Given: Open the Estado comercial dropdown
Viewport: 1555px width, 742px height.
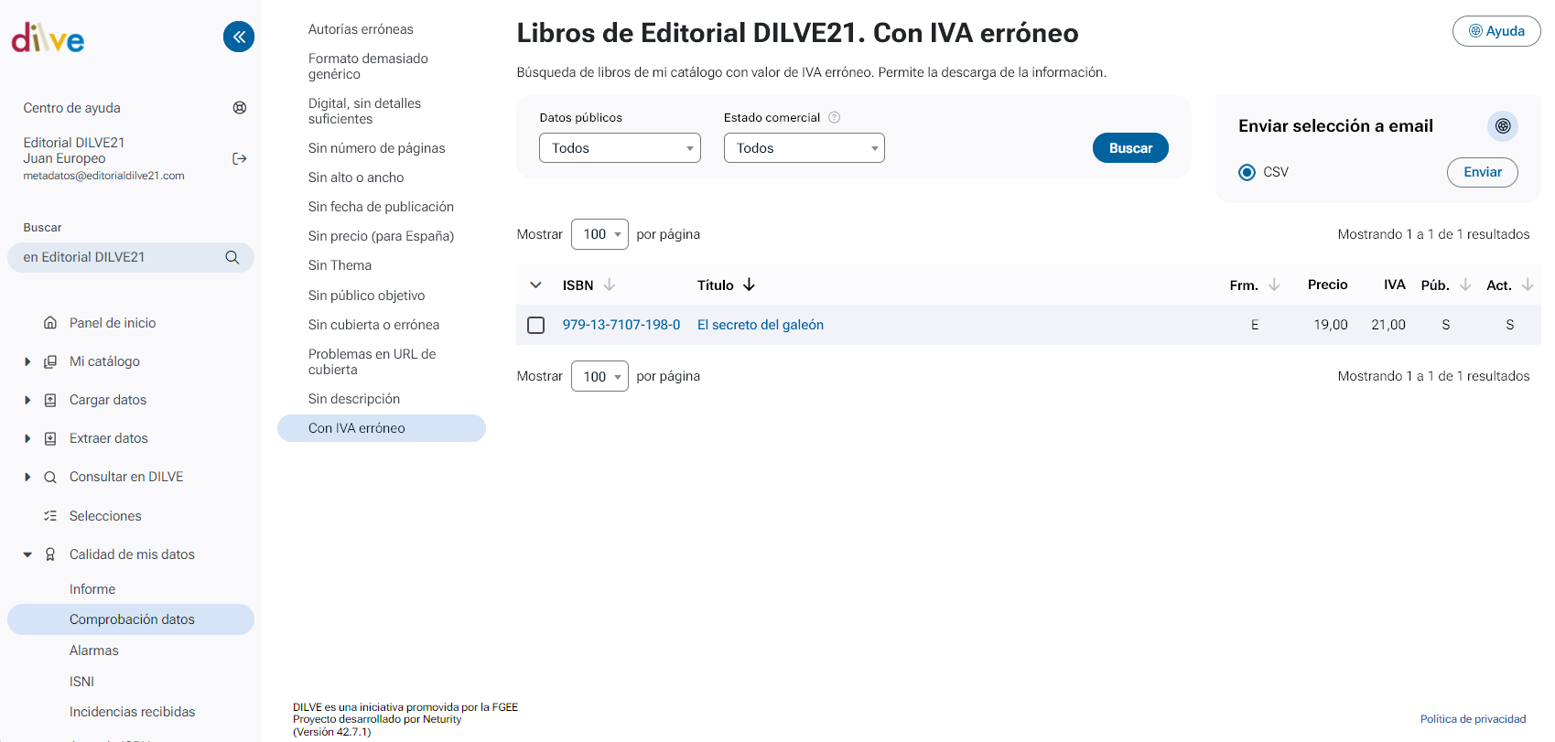Looking at the screenshot, I should [804, 148].
